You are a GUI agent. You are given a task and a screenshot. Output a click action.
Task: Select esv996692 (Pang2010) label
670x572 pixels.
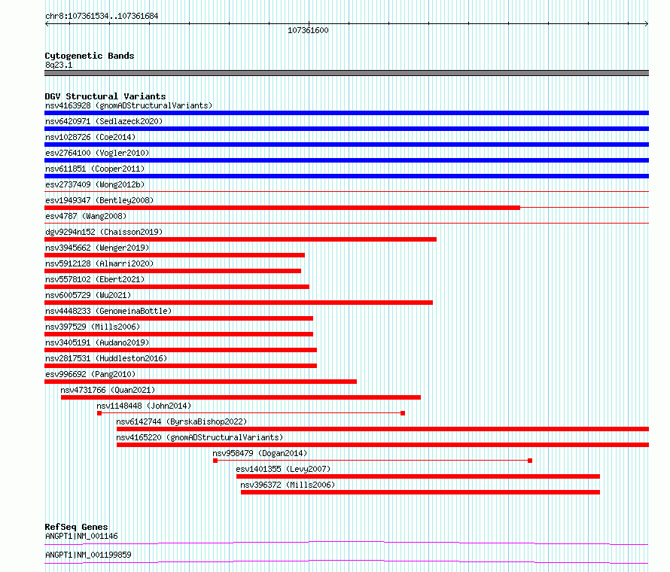[90, 374]
